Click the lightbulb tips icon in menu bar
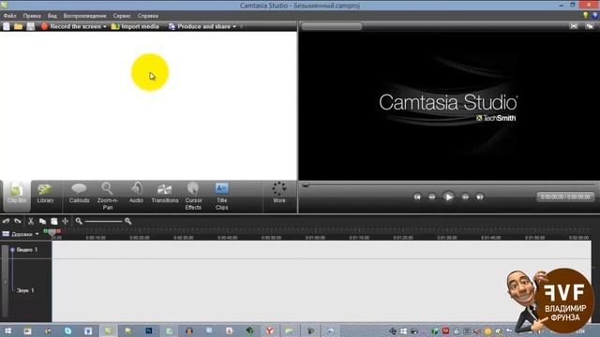 tap(585, 15)
